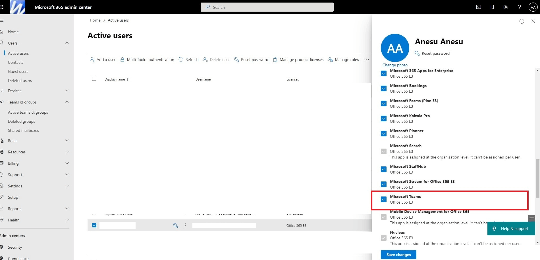The width and height of the screenshot is (540, 260).
Task: Collapse the Users navigation section
Action: click(x=67, y=43)
